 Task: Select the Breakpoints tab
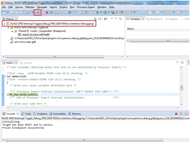pos(156,19)
